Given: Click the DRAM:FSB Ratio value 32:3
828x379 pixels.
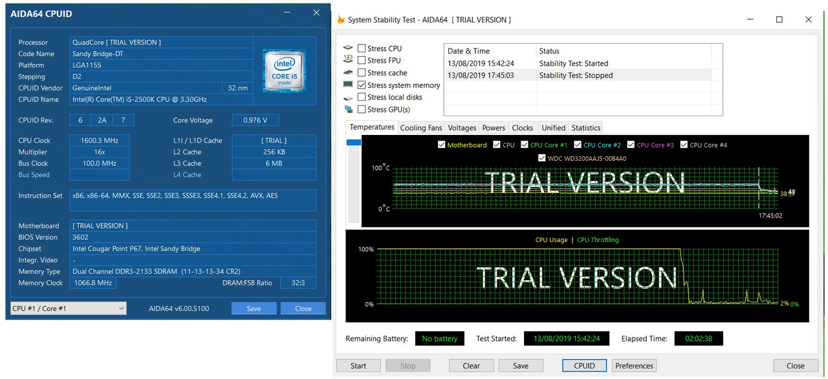Looking at the screenshot, I should pyautogui.click(x=298, y=283).
